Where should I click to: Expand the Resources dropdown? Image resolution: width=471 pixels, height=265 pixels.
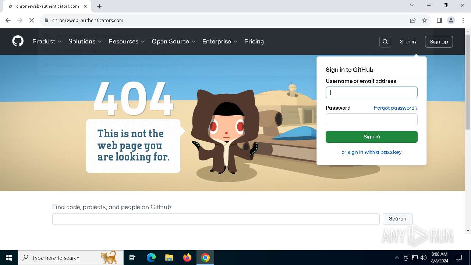click(x=127, y=41)
